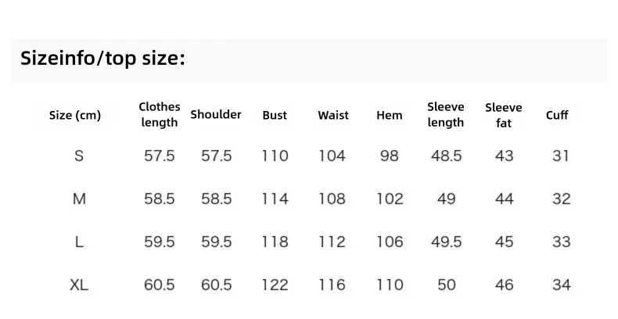
Task: Select the 'Size (cm)' column header
Action: pyautogui.click(x=75, y=115)
